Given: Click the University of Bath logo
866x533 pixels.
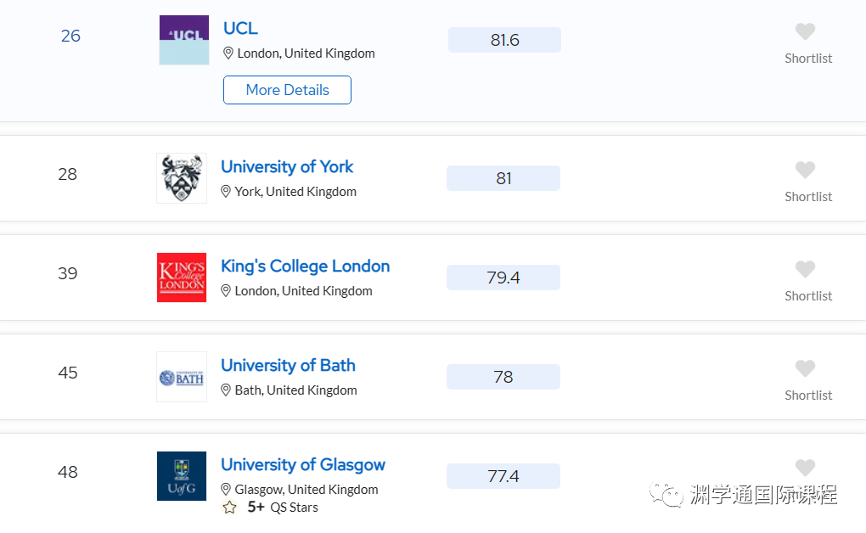Looking at the screenshot, I should point(182,377).
